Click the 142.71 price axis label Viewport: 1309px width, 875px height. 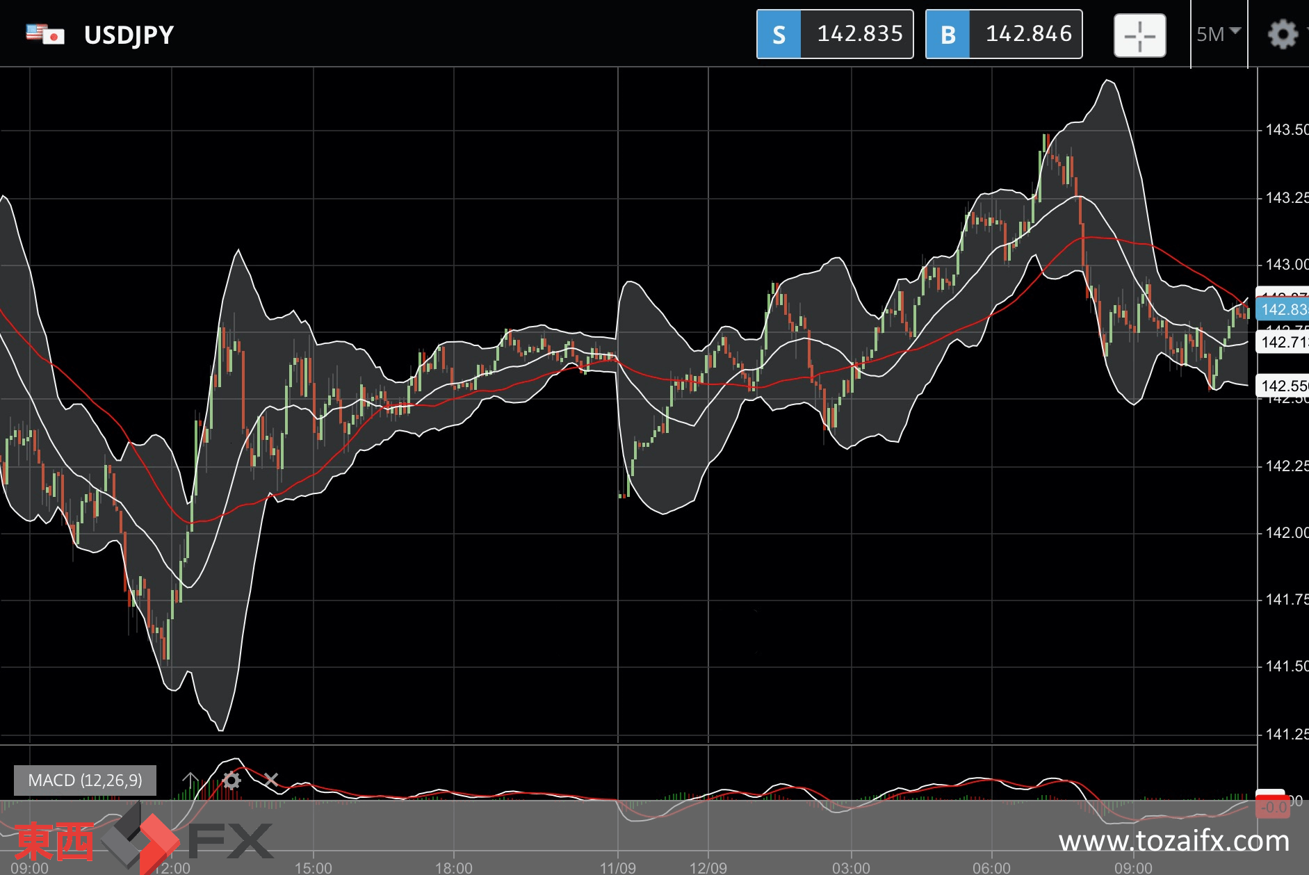coord(1283,342)
